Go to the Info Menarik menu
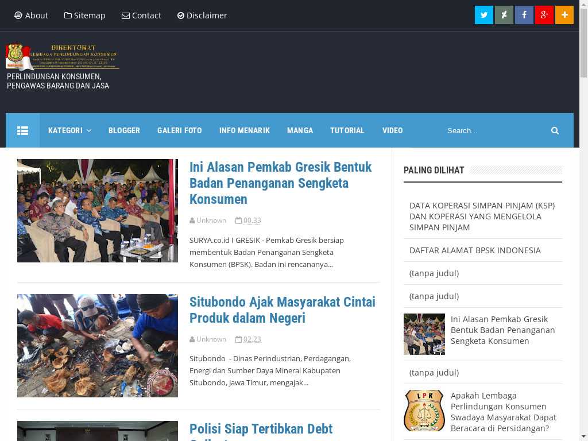 pos(244,130)
